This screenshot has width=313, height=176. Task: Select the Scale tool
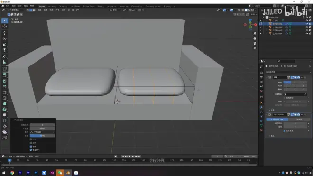(5, 44)
